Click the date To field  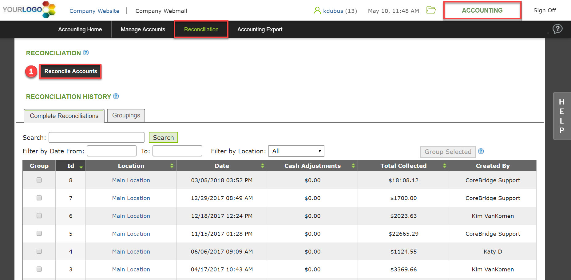point(177,151)
